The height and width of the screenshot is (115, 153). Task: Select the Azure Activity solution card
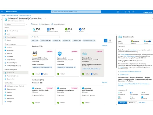point(67,63)
